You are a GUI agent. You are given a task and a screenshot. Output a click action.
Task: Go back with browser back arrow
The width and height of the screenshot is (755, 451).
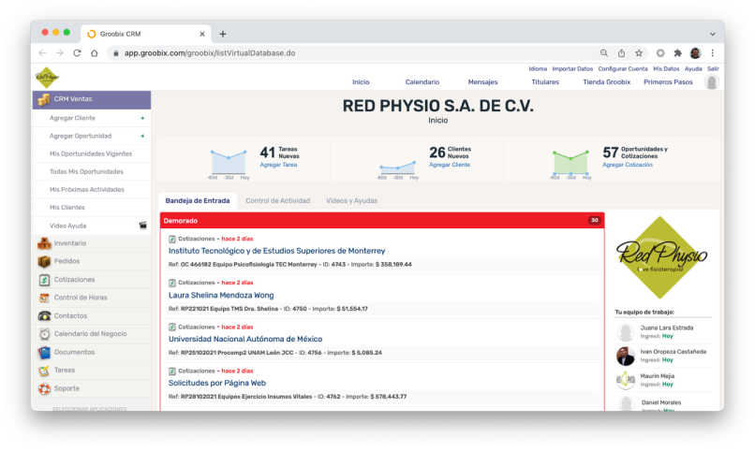click(x=42, y=53)
